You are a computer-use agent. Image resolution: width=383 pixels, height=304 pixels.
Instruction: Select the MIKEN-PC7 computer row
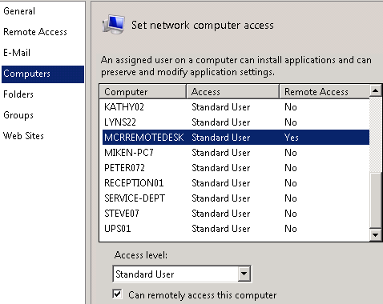236,153
